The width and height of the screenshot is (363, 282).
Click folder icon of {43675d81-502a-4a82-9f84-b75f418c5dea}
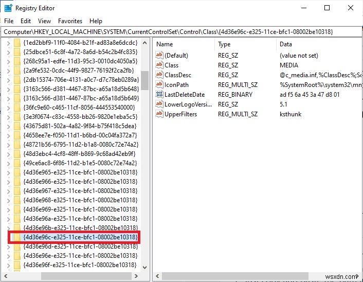tap(17, 126)
